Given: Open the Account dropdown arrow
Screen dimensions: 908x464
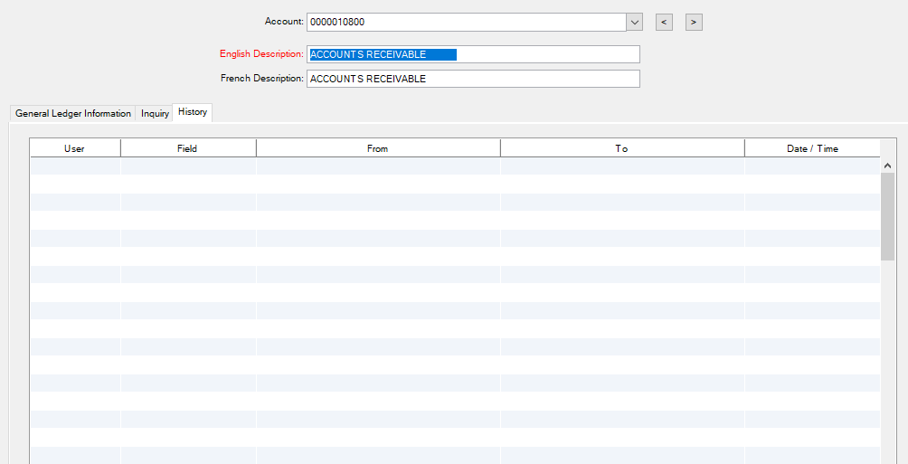Looking at the screenshot, I should 634,22.
